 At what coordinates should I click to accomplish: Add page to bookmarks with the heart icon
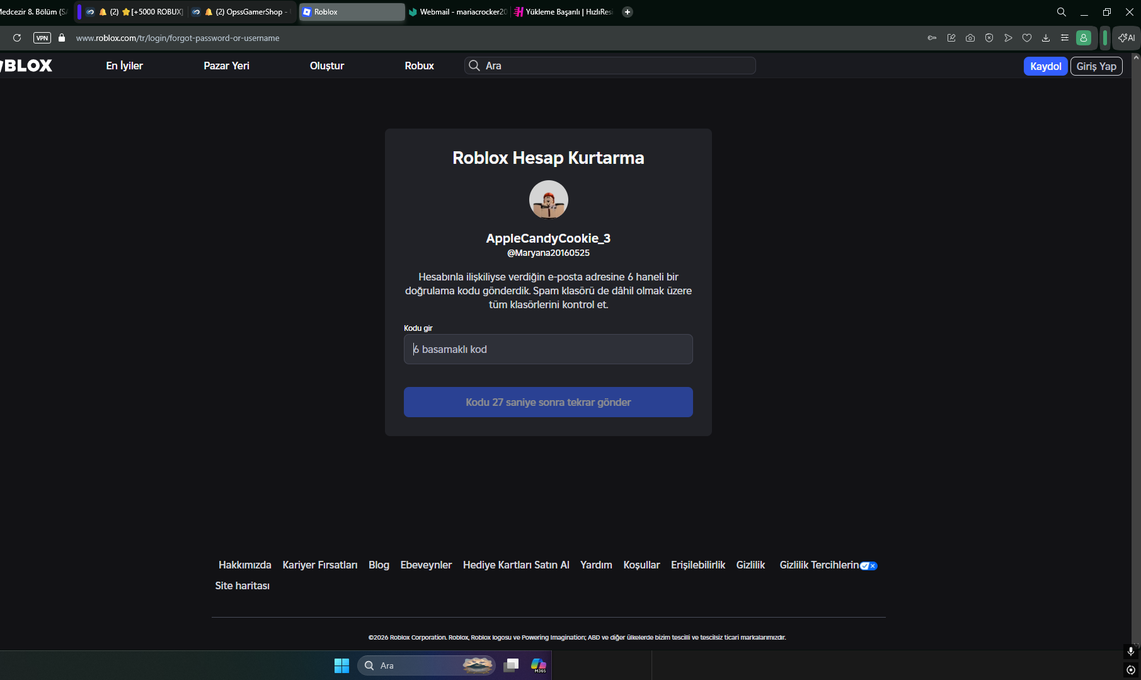pyautogui.click(x=1027, y=38)
